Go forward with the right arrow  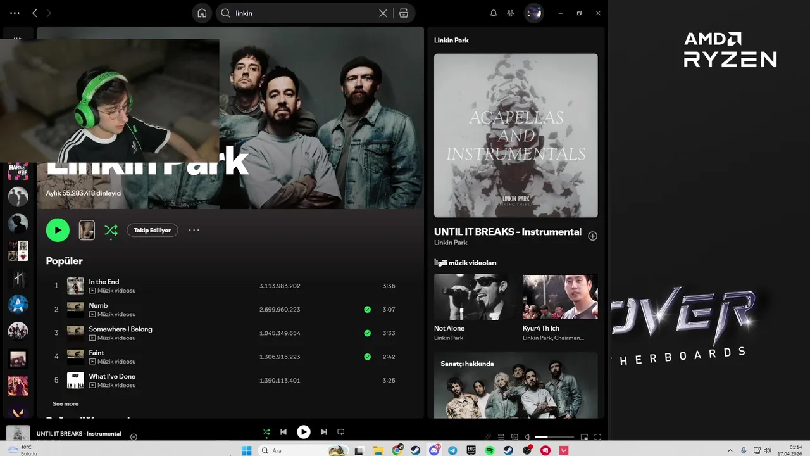pyautogui.click(x=49, y=13)
